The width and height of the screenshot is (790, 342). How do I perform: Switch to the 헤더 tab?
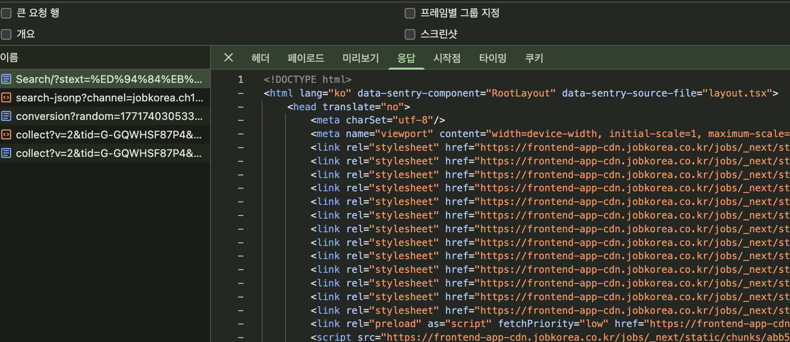coord(260,58)
